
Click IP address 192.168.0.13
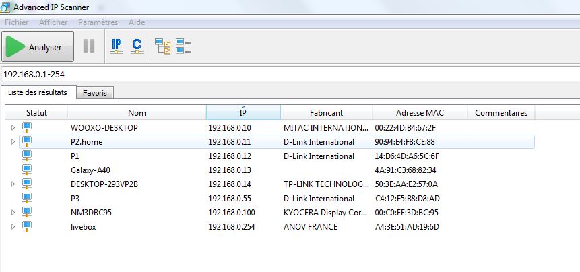click(230, 170)
